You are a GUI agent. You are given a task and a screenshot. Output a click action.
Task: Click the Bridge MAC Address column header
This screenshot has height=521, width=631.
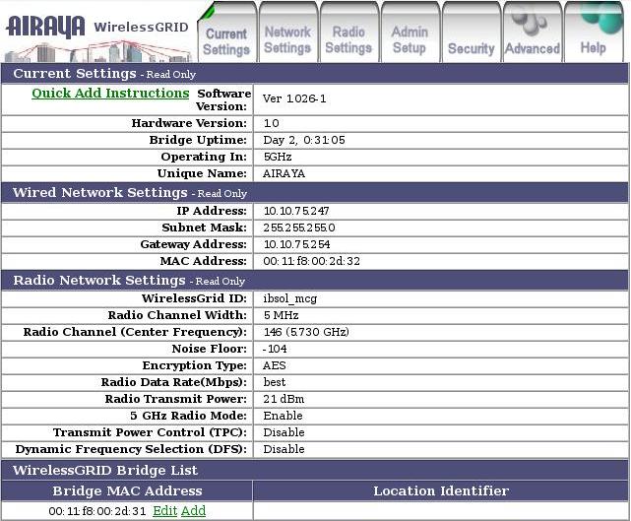pyautogui.click(x=127, y=490)
